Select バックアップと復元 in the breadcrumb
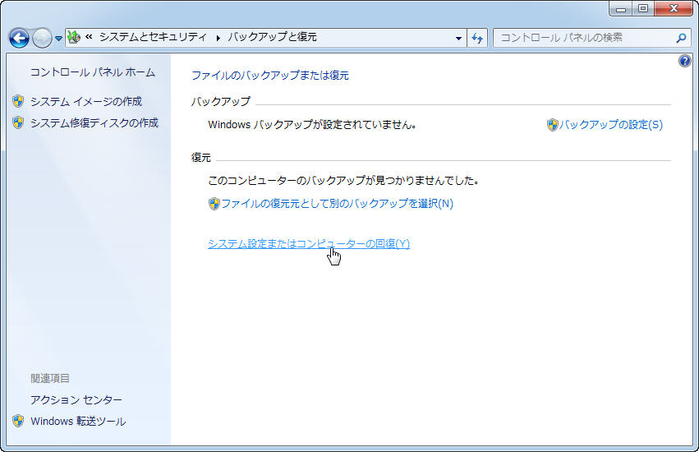The image size is (699, 452). click(272, 37)
